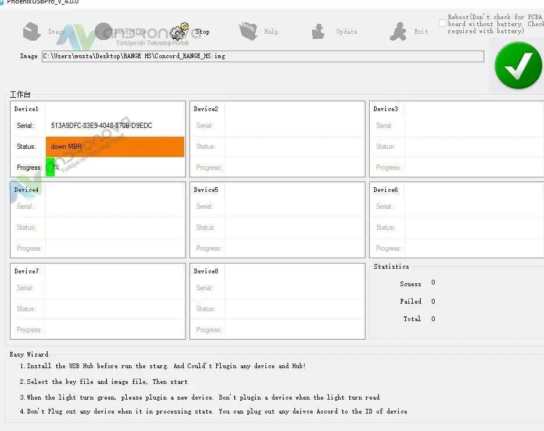Viewport: 544px width, 431px height.
Task: Open DebugView from the toolbar
Action: (x=103, y=31)
